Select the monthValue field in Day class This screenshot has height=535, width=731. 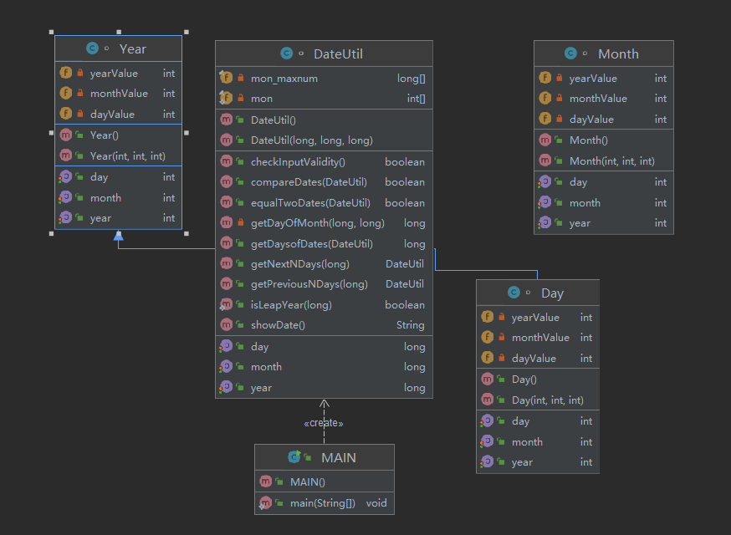coord(538,338)
